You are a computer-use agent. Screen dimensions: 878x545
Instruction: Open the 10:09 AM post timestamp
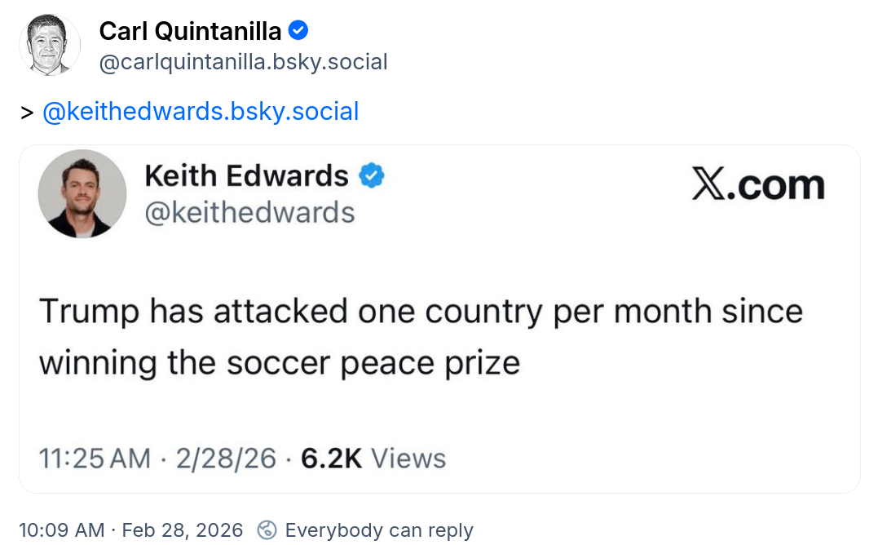(x=61, y=530)
